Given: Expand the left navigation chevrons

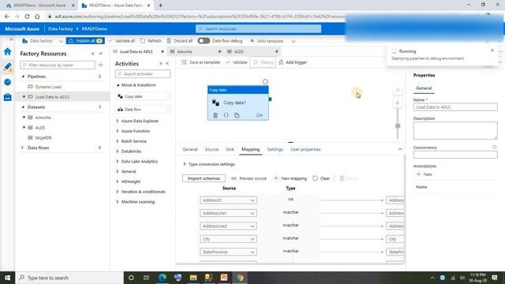Looking at the screenshot, I should (x=11, y=39).
